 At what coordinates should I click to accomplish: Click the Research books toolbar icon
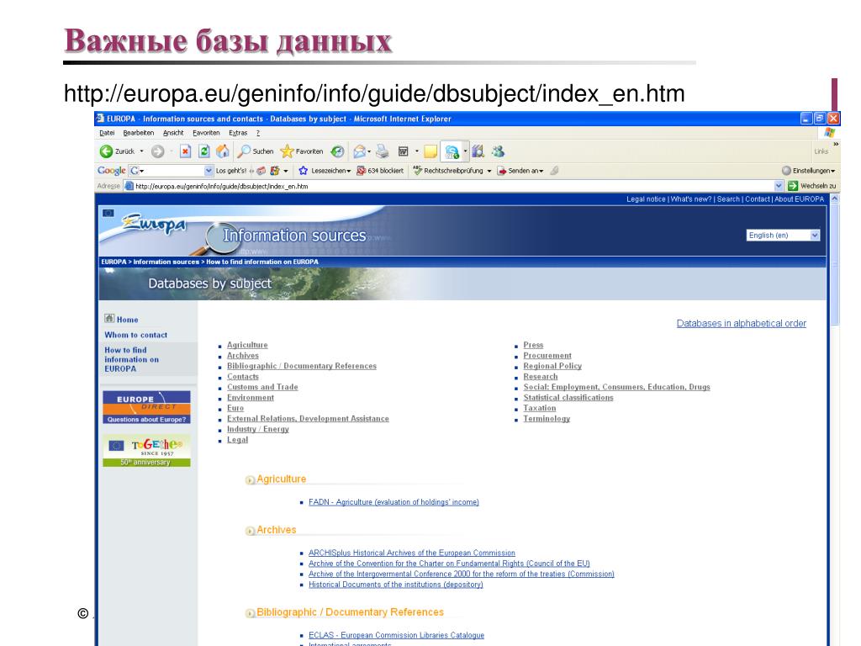tap(478, 151)
